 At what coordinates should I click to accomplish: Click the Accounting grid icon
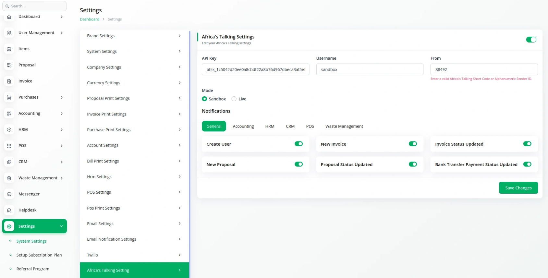(x=9, y=114)
